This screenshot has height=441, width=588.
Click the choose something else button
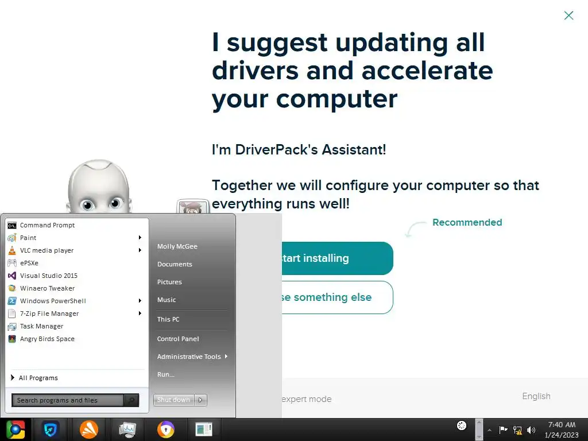(337, 297)
